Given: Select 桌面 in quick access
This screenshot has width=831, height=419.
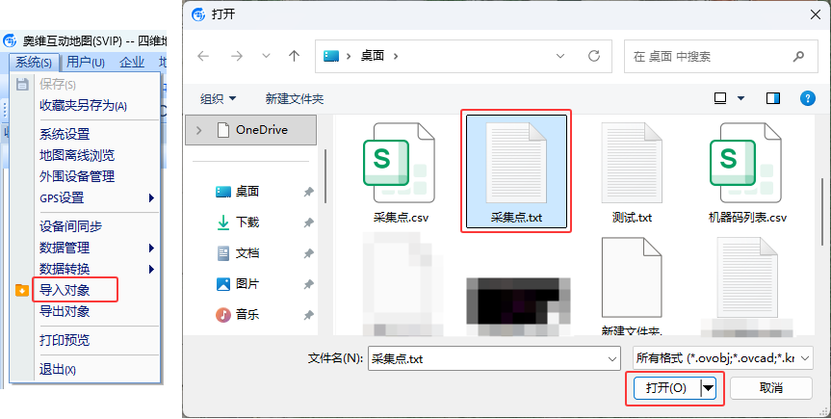Looking at the screenshot, I should click(x=247, y=192).
